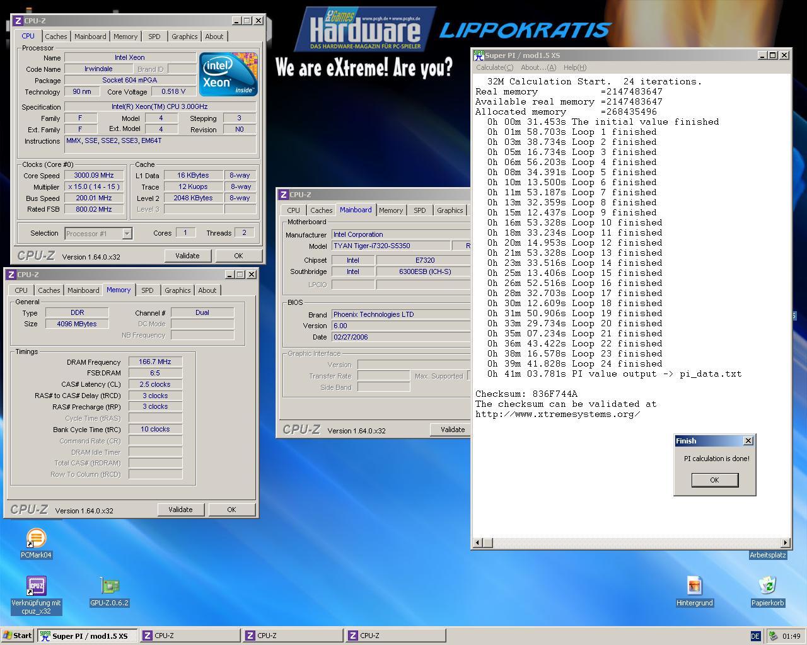Click the Phoenix Technologies LTD brand value
Image resolution: width=807 pixels, height=645 pixels.
[401, 314]
